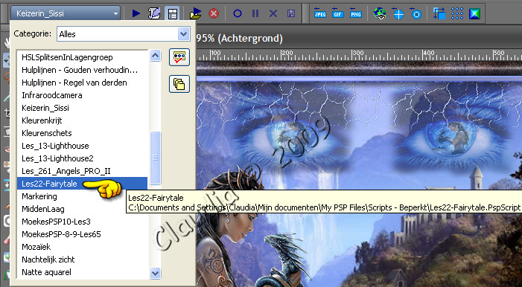Select Hulplijnen - Gouden verhouding script

point(82,70)
